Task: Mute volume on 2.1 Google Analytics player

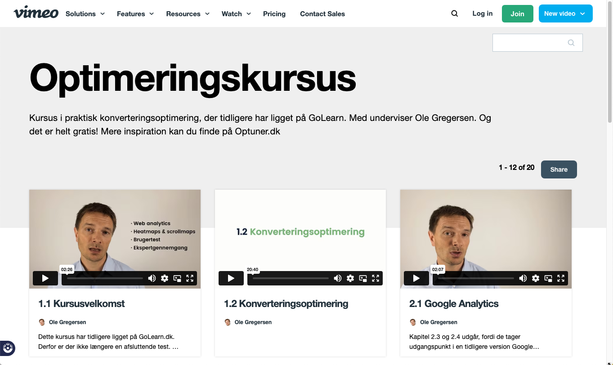Action: tap(523, 278)
